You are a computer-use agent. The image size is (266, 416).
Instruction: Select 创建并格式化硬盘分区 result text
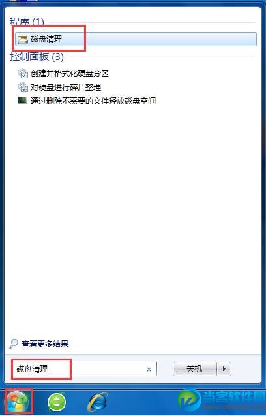[70, 74]
